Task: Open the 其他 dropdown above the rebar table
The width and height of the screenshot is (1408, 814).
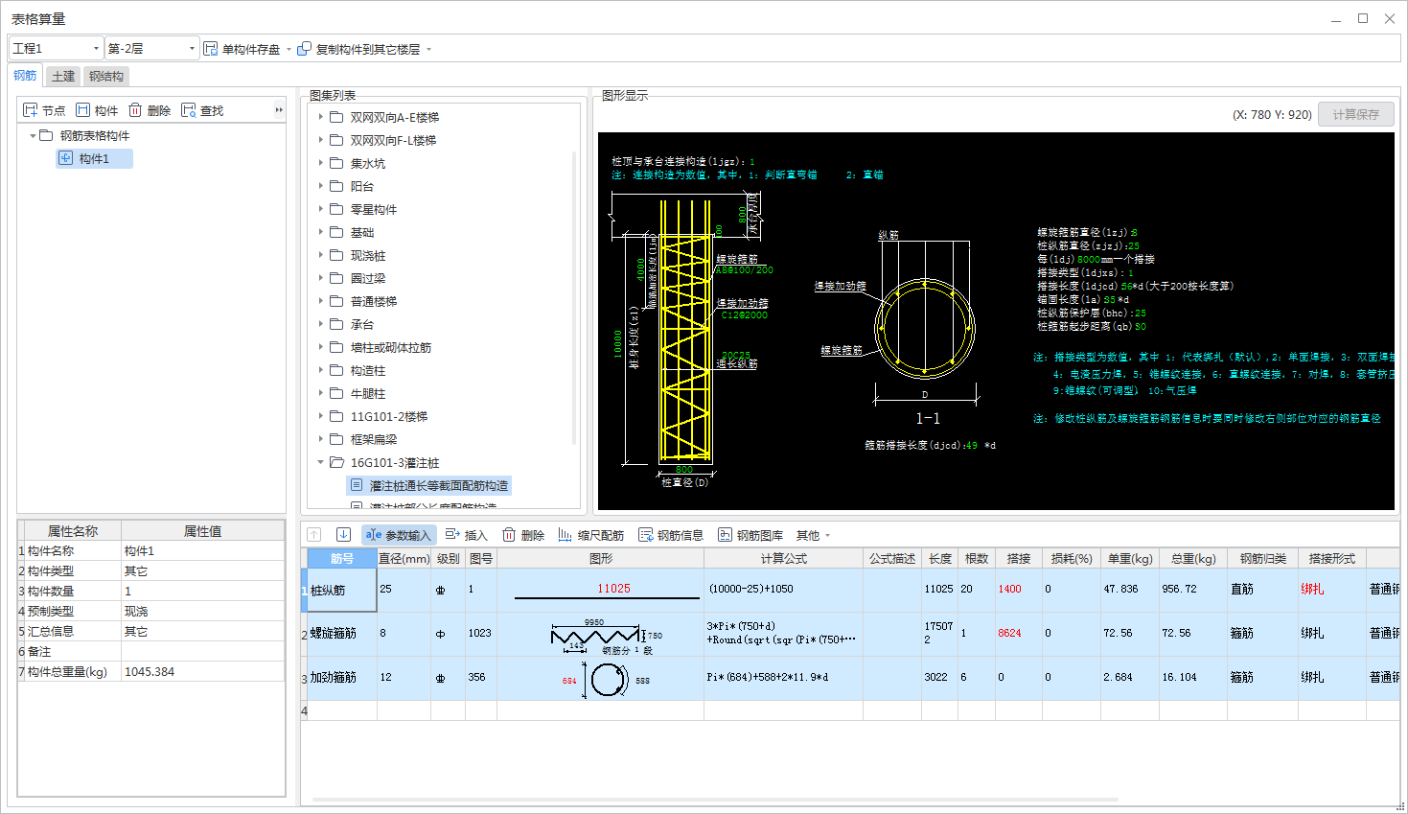Action: point(813,535)
